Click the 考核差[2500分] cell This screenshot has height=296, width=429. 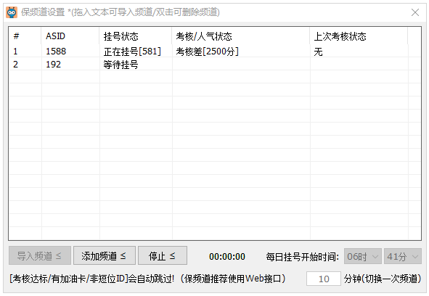tap(207, 52)
